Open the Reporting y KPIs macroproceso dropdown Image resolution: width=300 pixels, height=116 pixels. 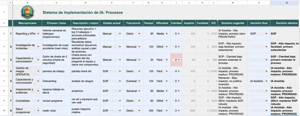38,33
